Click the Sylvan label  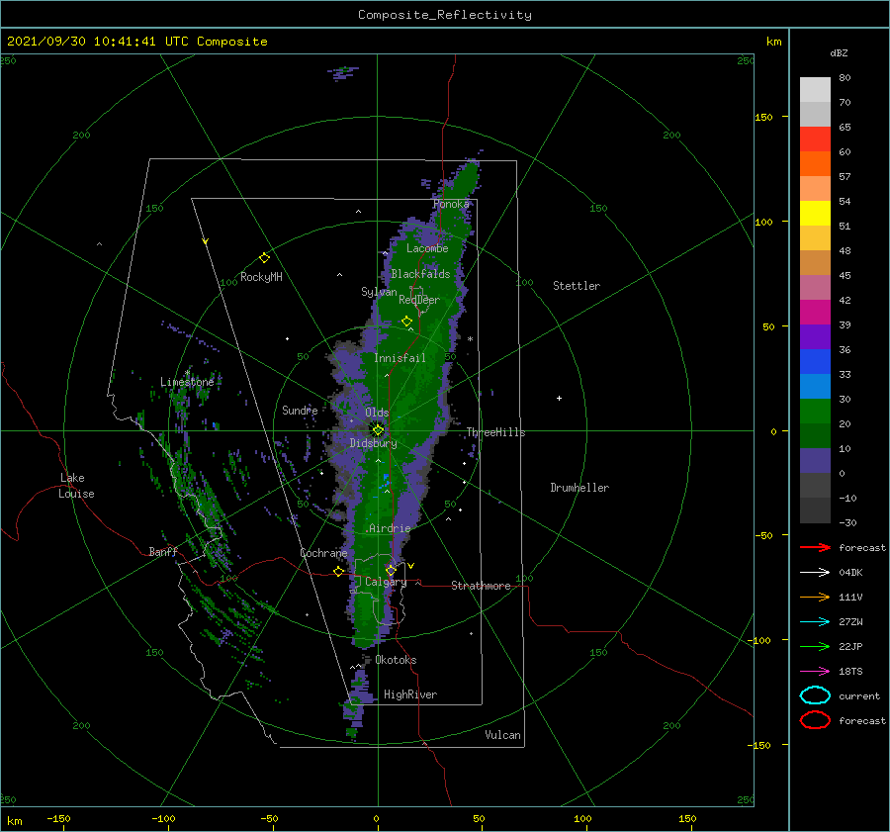(x=379, y=292)
